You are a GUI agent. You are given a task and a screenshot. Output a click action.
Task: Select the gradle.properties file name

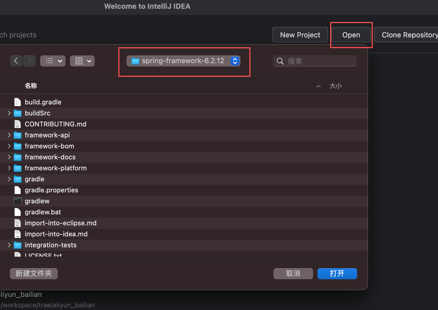pos(51,190)
